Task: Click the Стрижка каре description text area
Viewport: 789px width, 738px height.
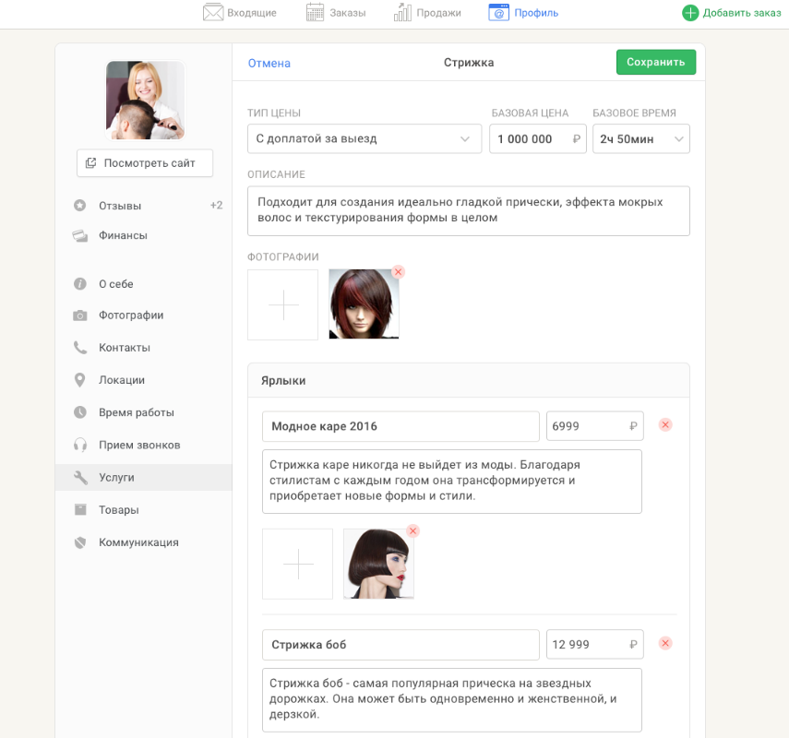Action: [x=452, y=482]
